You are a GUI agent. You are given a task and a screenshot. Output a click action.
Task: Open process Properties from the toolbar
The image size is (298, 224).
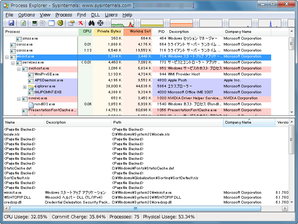coord(72,23)
